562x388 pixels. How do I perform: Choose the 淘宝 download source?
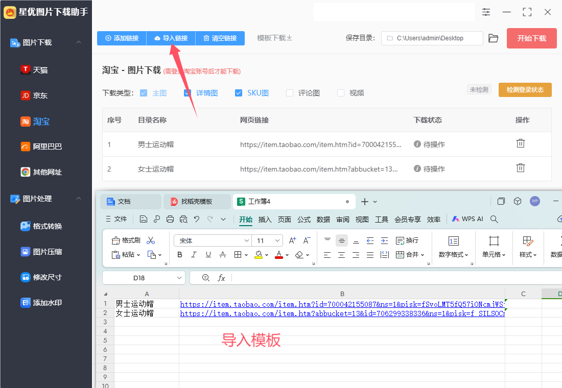tap(35, 122)
